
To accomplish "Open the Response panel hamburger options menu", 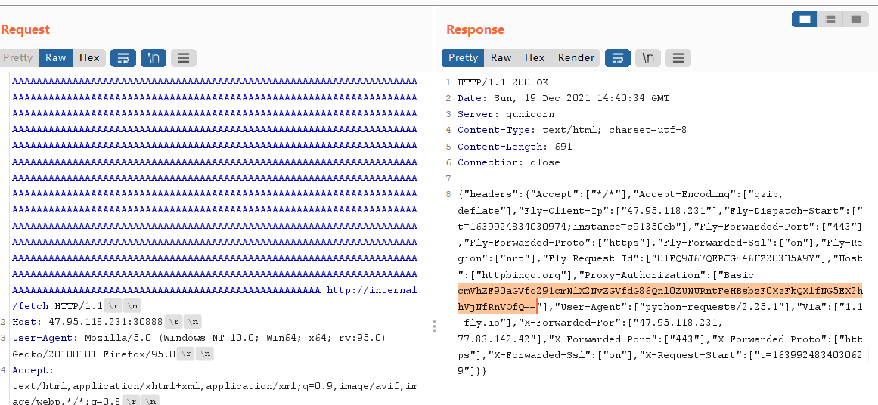I will click(x=678, y=57).
